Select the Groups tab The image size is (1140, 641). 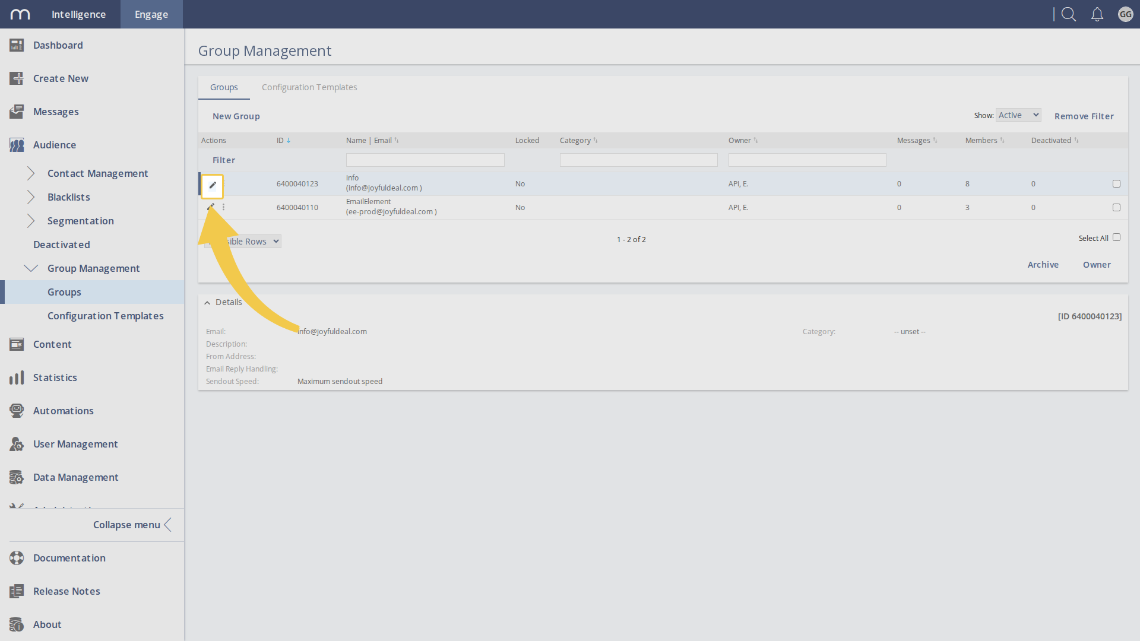224,87
